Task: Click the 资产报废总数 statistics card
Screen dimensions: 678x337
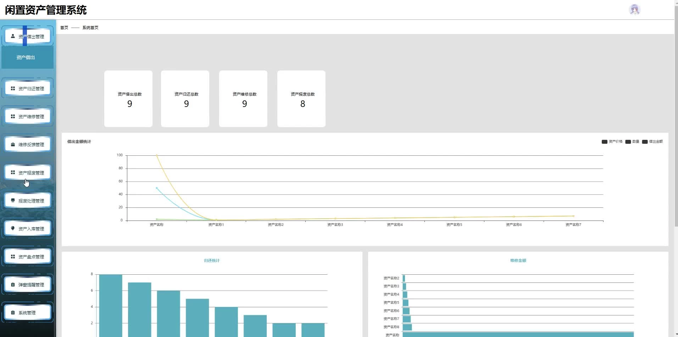Action: 301,99
